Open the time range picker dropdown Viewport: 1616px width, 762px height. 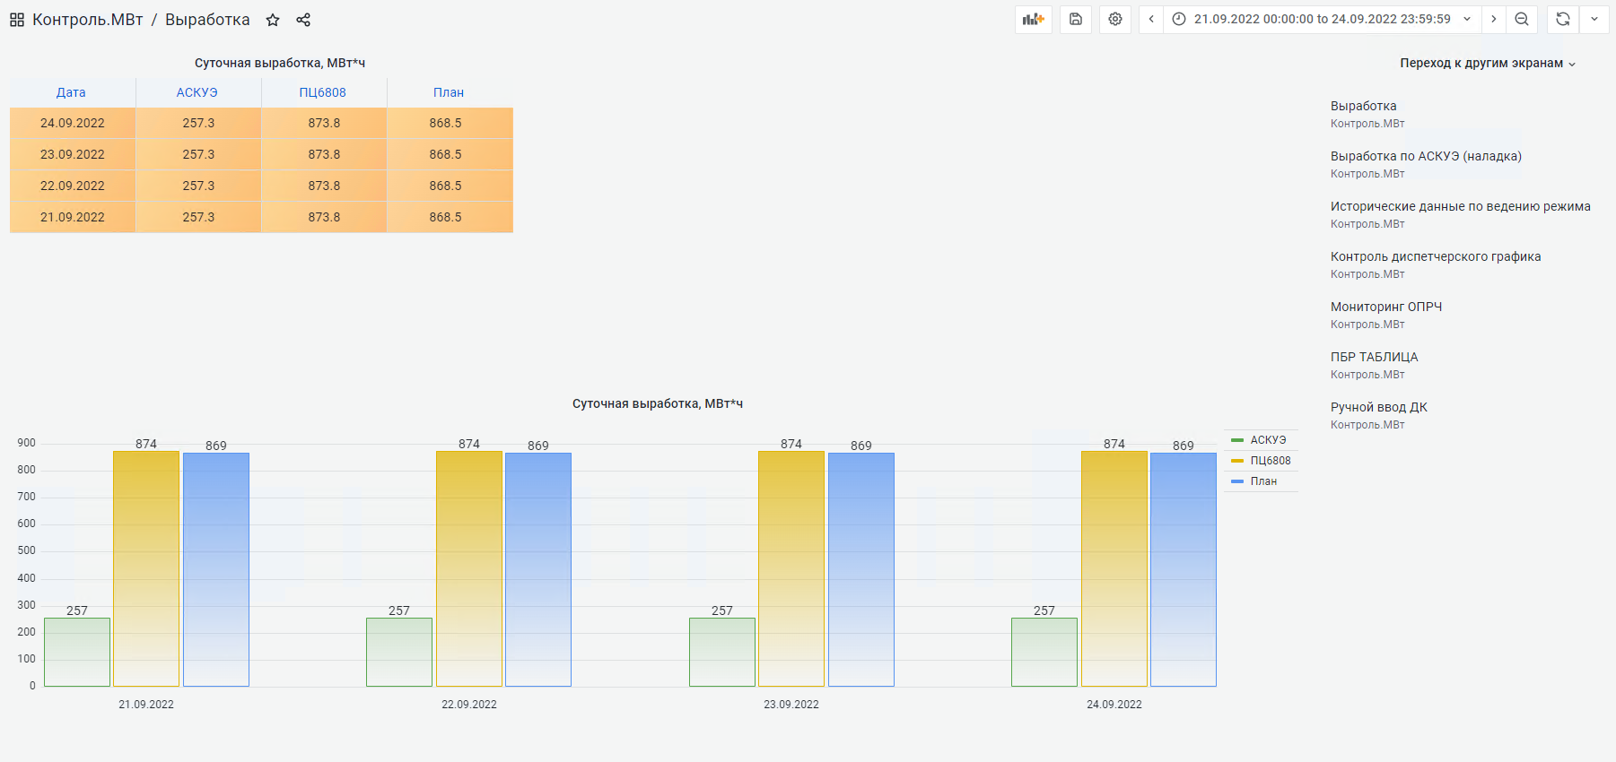click(1322, 19)
